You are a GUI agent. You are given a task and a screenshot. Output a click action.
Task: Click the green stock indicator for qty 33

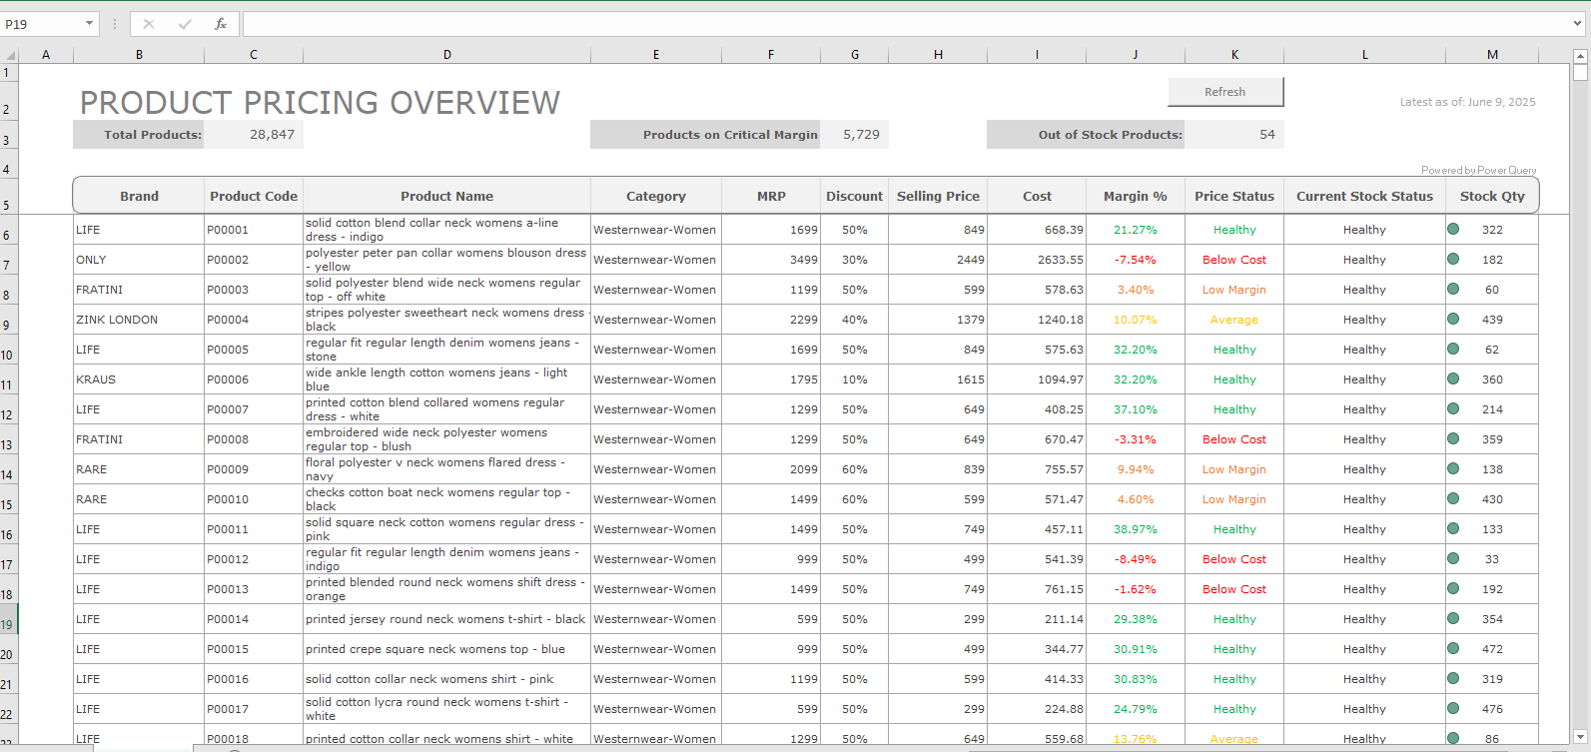[x=1453, y=559]
